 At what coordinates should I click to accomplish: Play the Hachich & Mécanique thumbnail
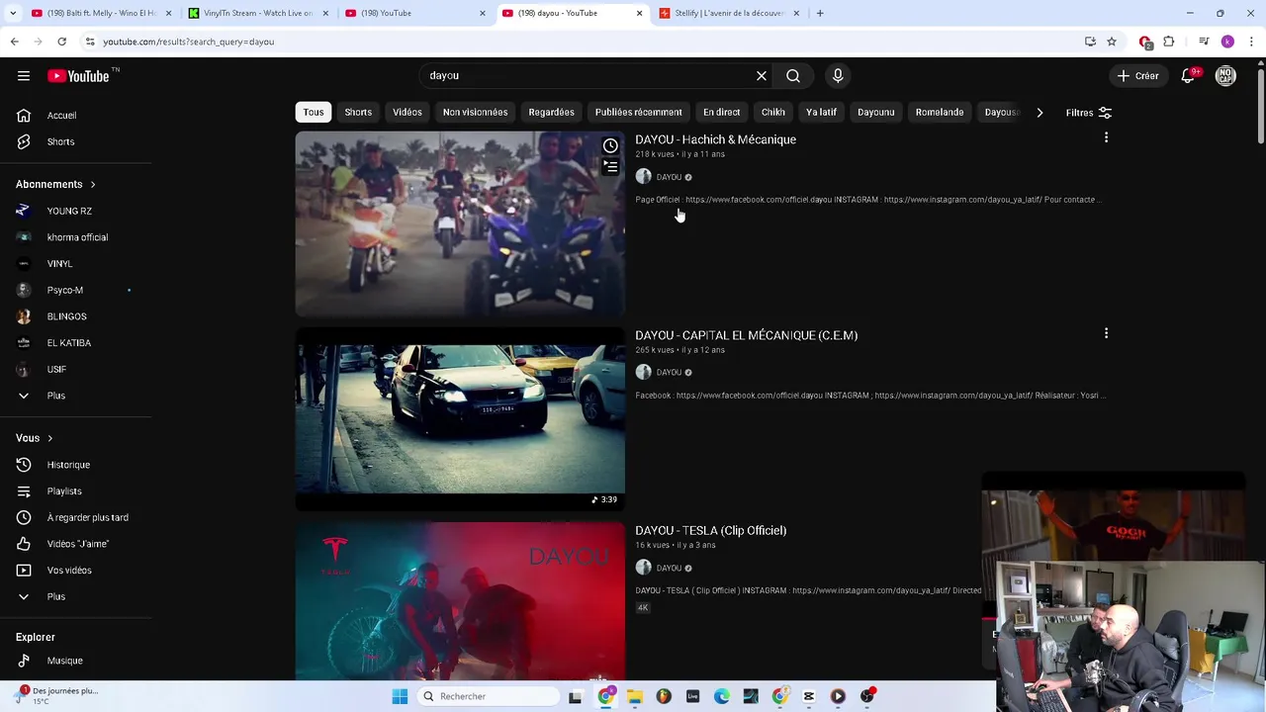click(x=460, y=223)
